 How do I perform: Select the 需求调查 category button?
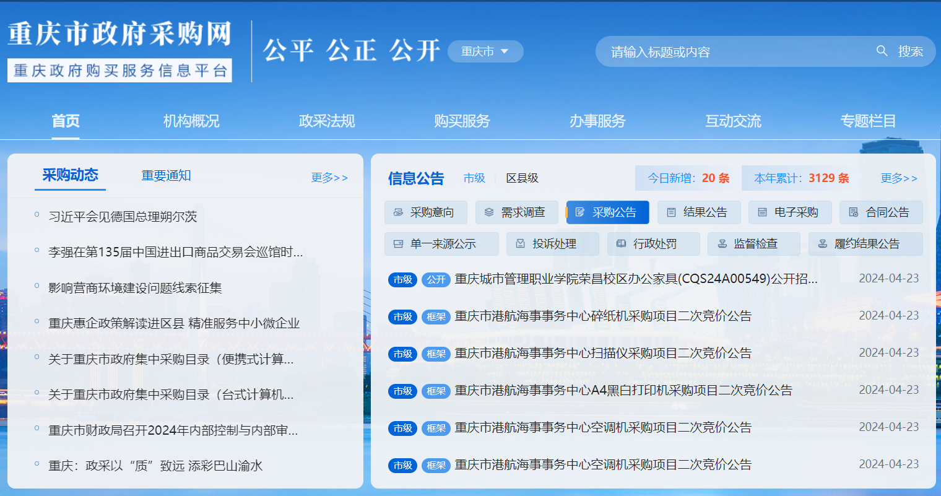point(517,212)
